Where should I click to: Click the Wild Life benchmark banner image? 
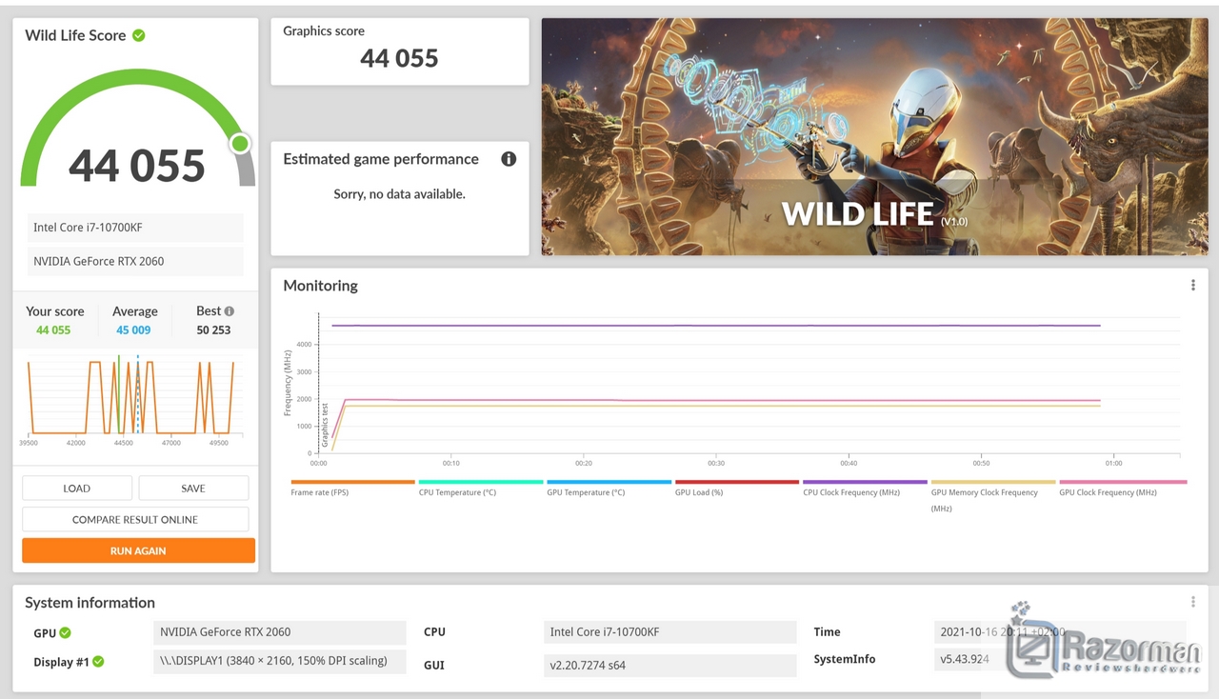[x=874, y=136]
